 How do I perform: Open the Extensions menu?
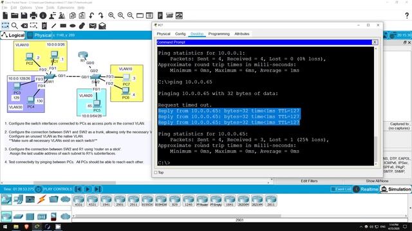coord(66,8)
